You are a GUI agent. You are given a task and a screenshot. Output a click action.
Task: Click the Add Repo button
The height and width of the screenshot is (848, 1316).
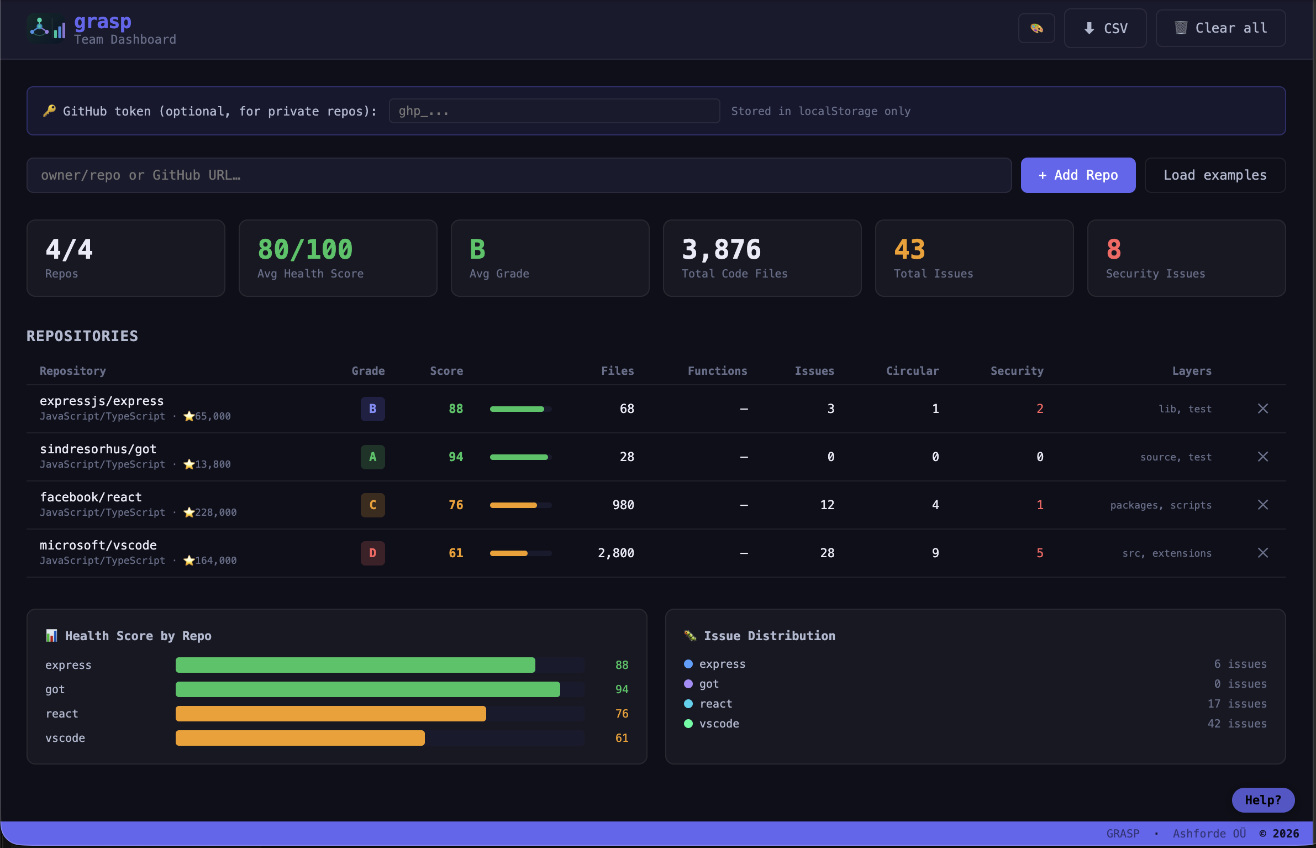[1077, 175]
